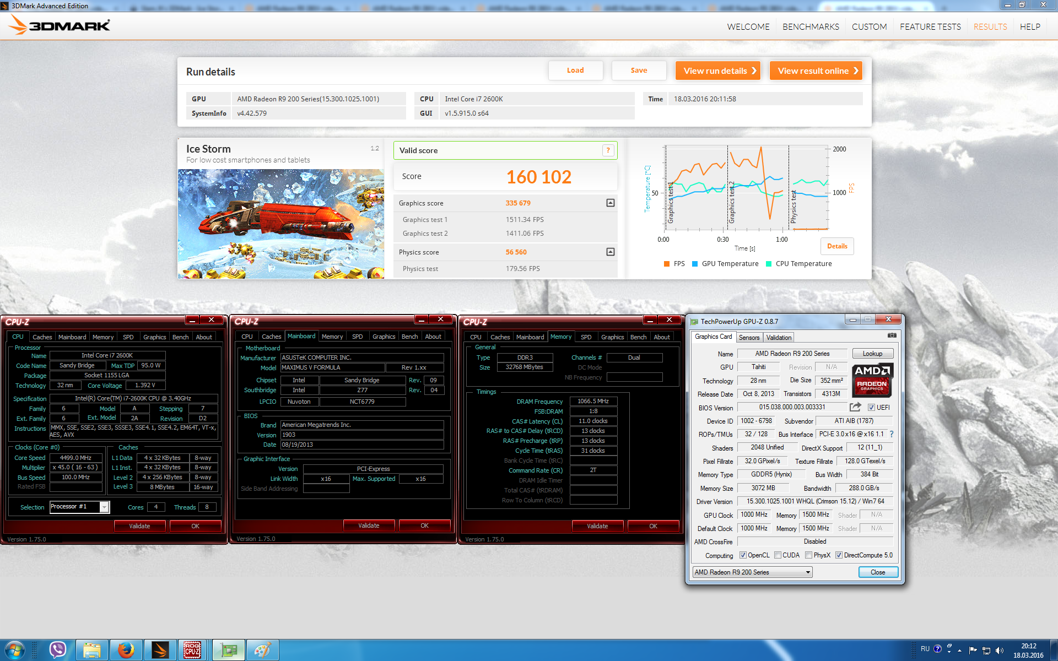1058x661 pixels.
Task: Show hidden tray icons arrow
Action: [x=959, y=651]
